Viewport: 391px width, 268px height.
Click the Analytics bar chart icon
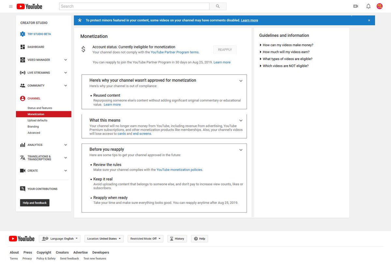(x=22, y=145)
